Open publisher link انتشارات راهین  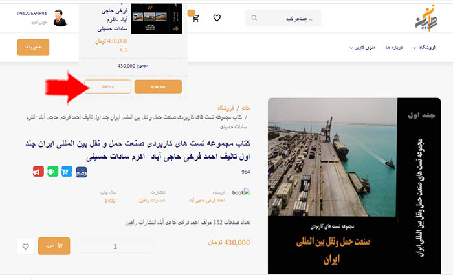click(152, 201)
